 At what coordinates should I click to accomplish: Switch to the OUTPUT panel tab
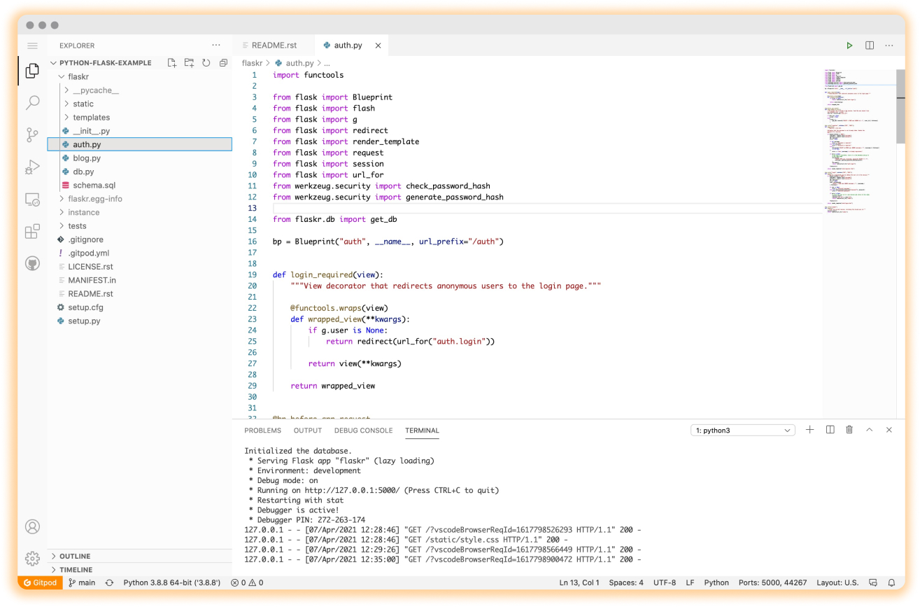click(308, 431)
